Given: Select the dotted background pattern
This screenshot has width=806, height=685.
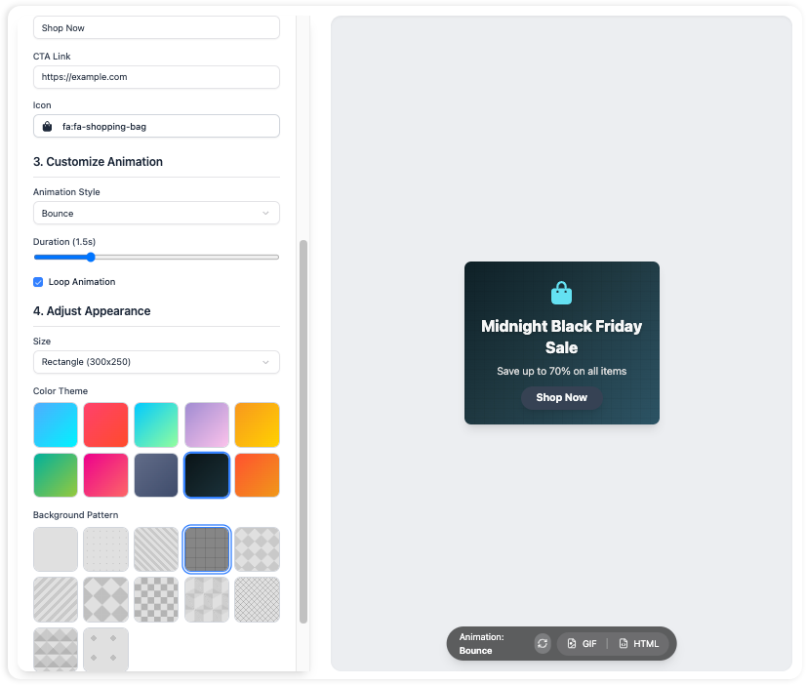Looking at the screenshot, I should (105, 548).
